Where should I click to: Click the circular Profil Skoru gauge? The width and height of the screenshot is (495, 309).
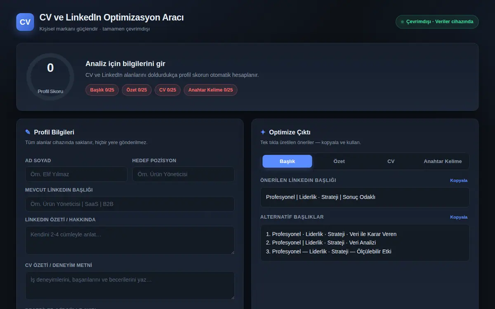pos(50,77)
